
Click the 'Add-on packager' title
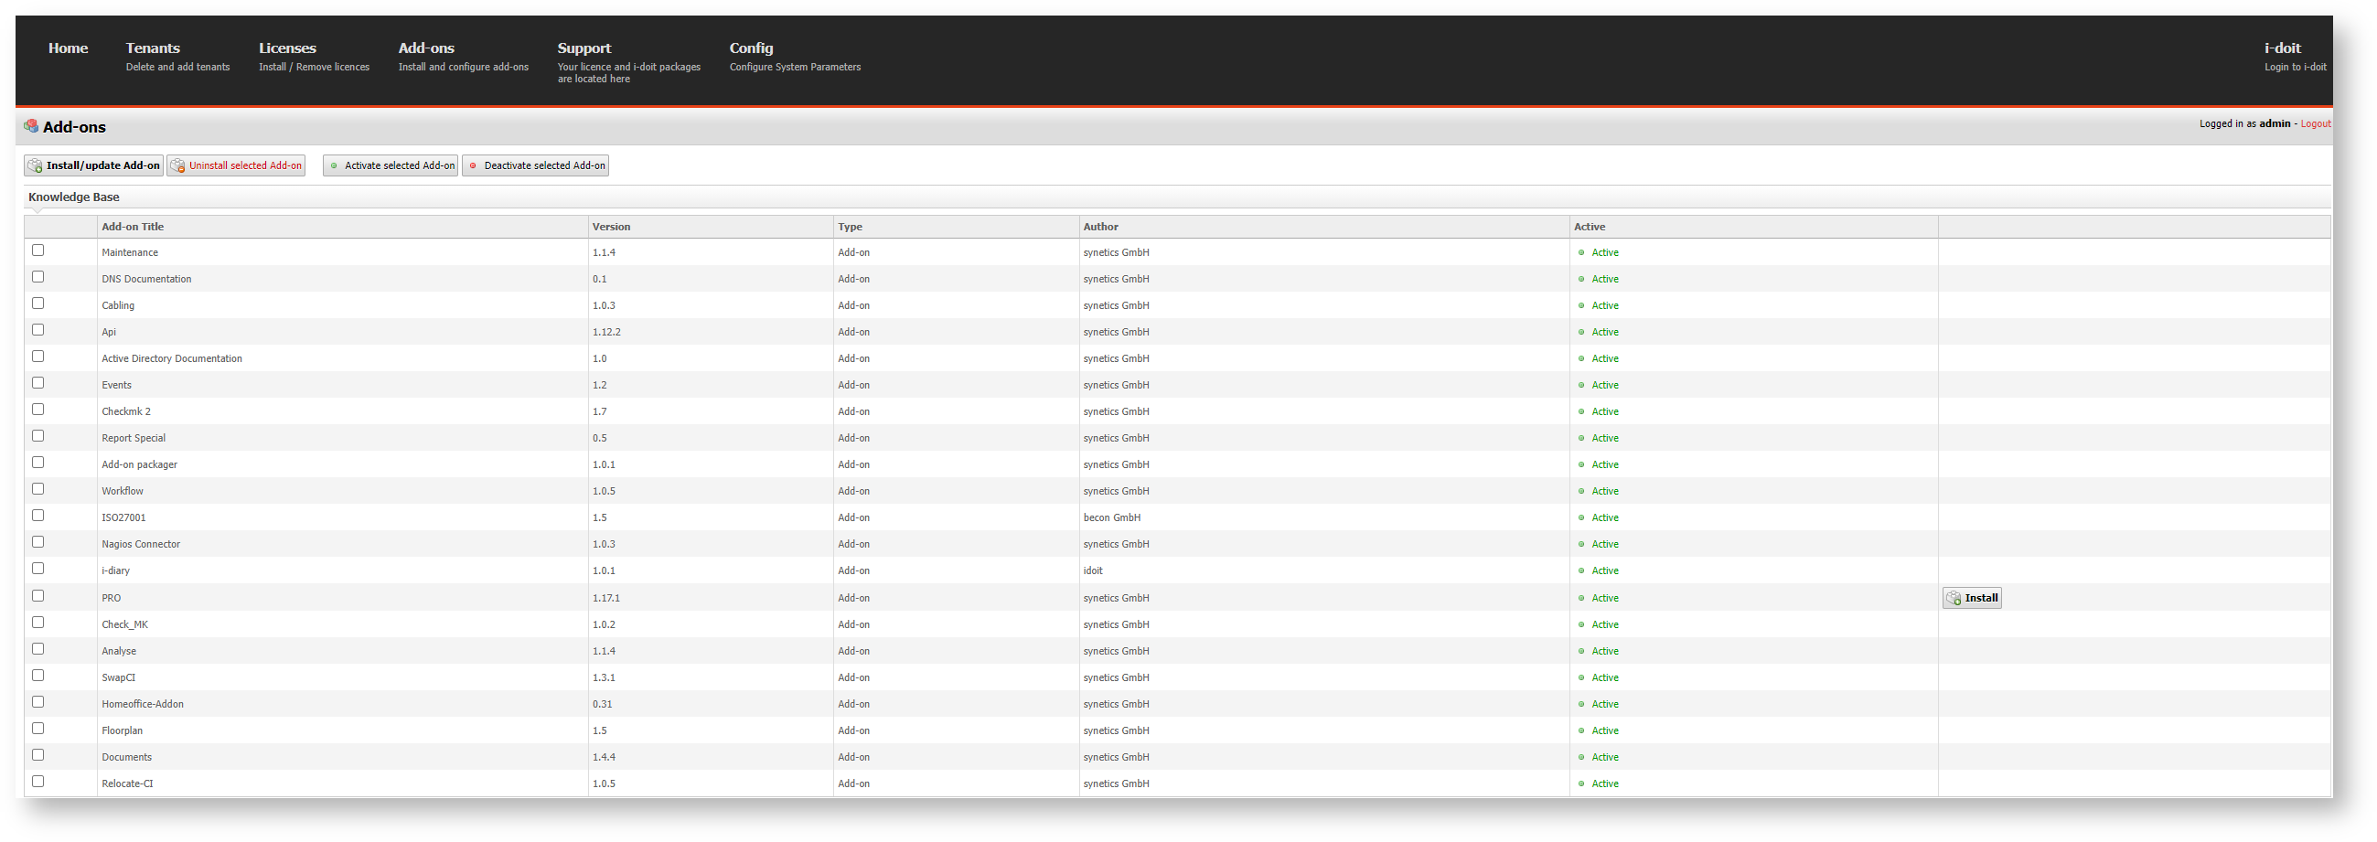pyautogui.click(x=139, y=464)
